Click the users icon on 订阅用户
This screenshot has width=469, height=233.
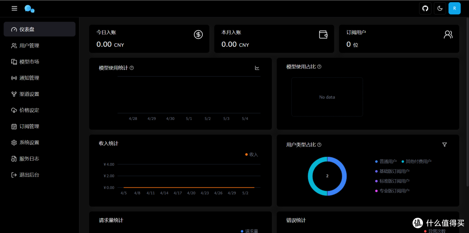[448, 34]
